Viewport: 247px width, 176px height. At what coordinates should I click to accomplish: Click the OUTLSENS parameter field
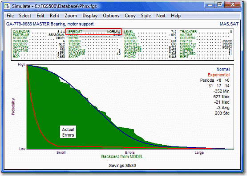click(x=94, y=54)
